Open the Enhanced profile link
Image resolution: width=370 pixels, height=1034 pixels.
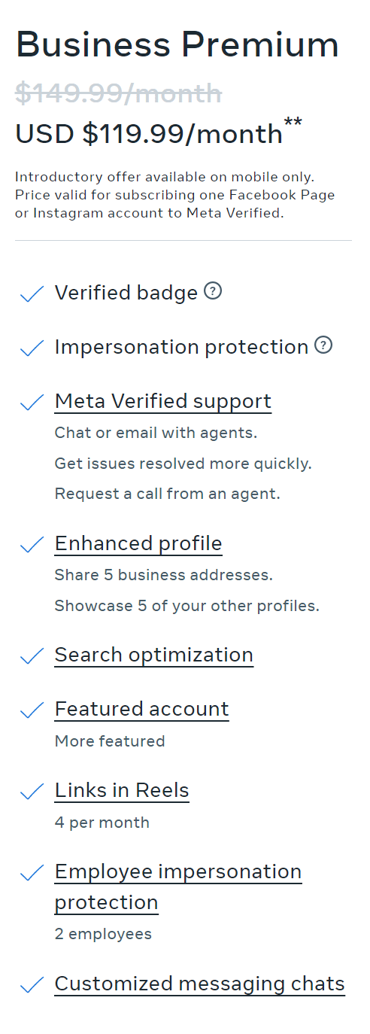click(138, 543)
